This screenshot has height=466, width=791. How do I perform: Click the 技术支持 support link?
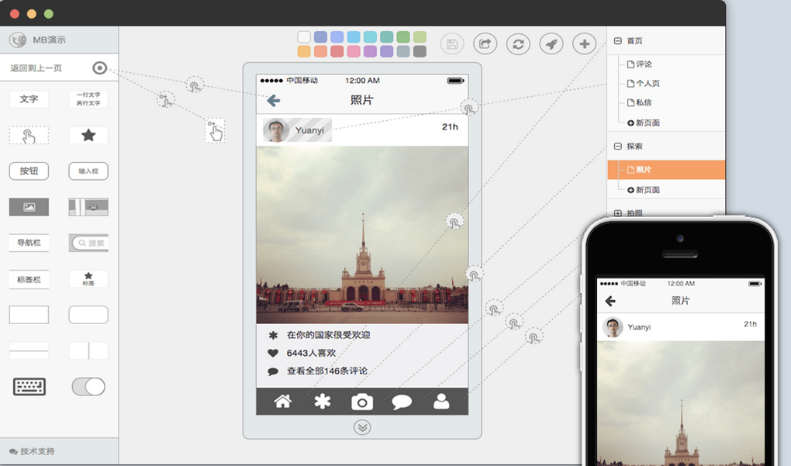(x=32, y=451)
